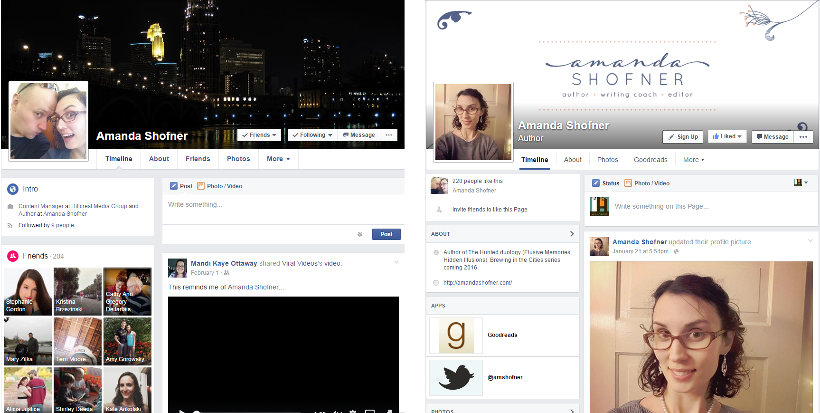
Task: Open the Page Photos tab
Action: [608, 160]
